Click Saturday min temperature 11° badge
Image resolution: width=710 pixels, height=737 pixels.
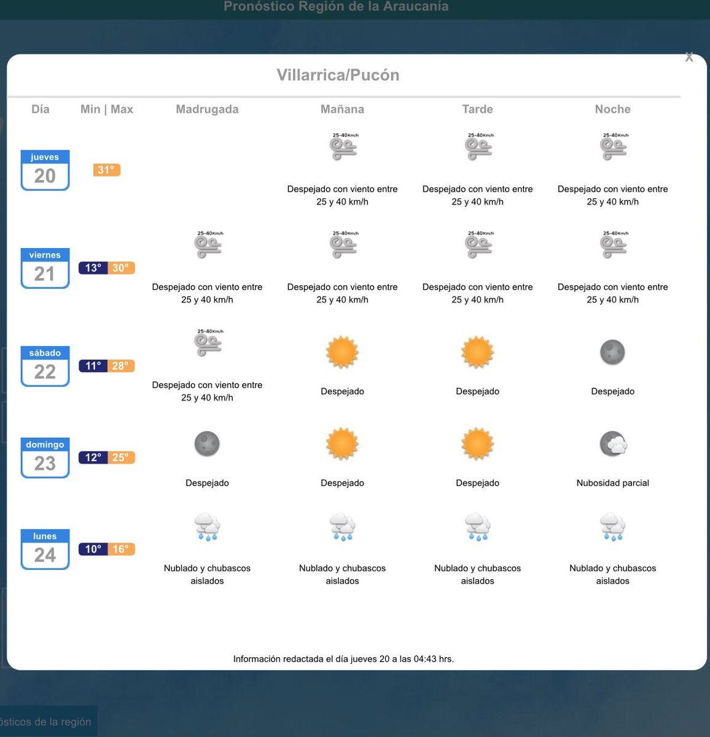(93, 366)
